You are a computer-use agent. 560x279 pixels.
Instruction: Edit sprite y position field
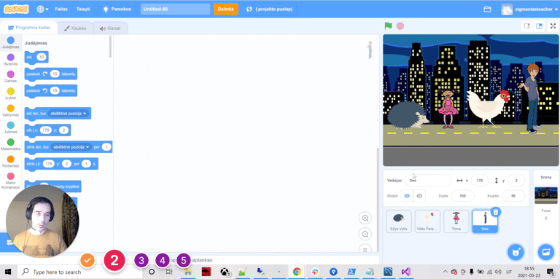(x=516, y=181)
